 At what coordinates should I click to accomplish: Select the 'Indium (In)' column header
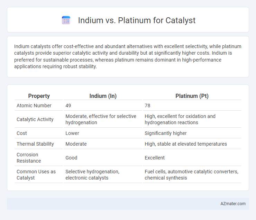coord(103,96)
